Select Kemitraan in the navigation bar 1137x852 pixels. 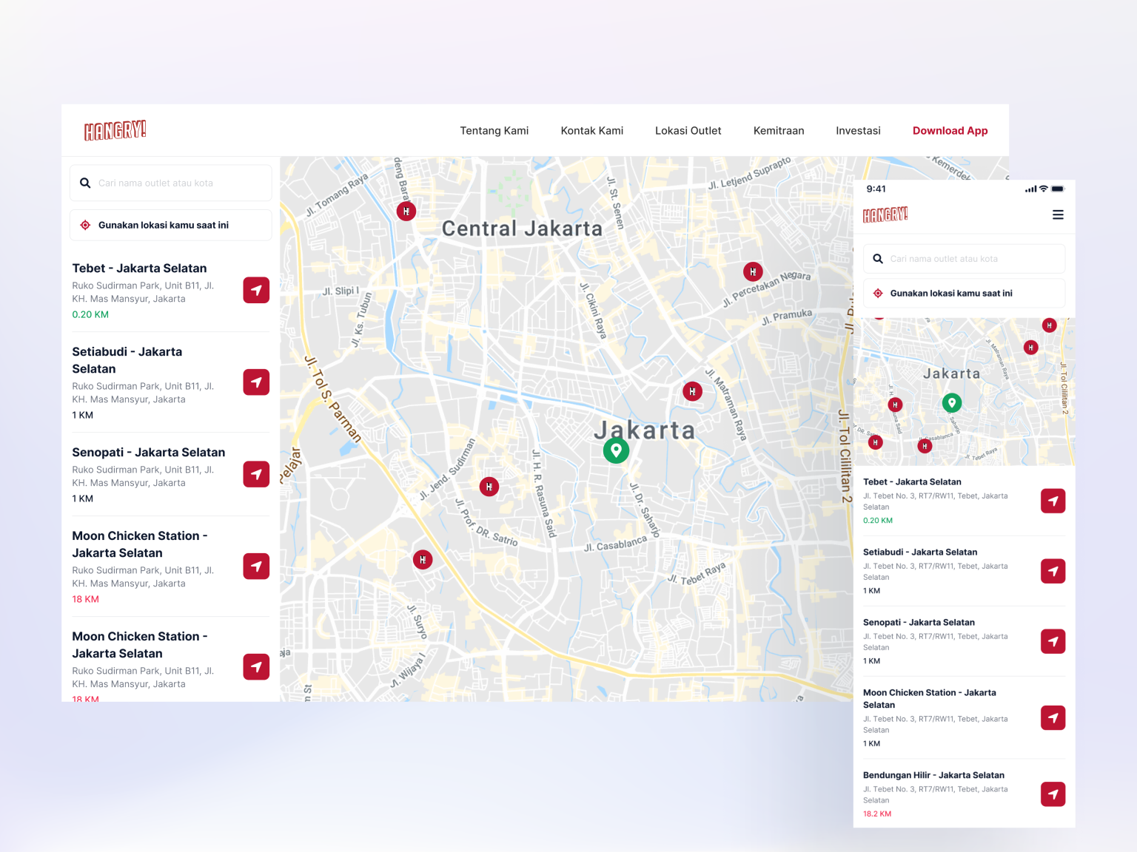779,130
